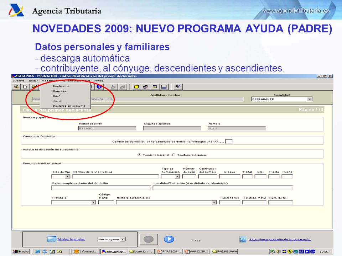Open the Tipo de Vía dropdown
Viewport: 342px width, 256px height.
(68, 176)
